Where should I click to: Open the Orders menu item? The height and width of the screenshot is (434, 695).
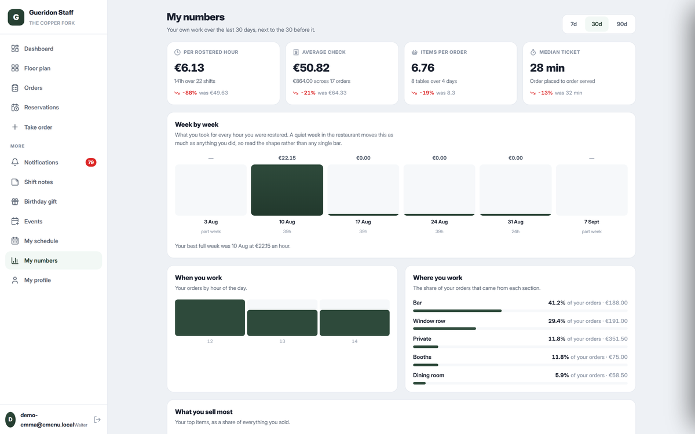53,88
